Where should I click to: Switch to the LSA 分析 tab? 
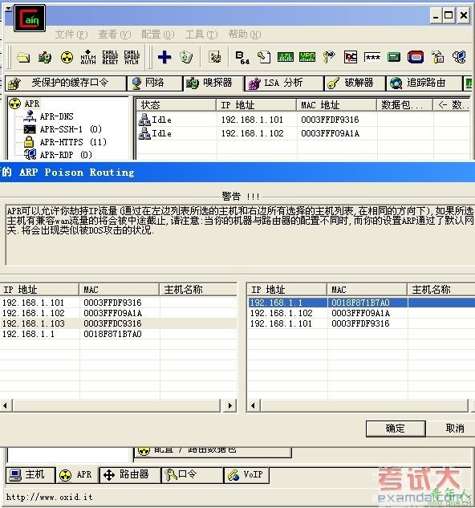click(x=284, y=83)
